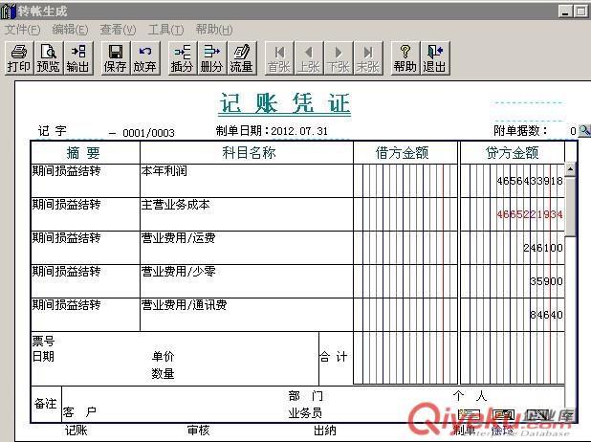Click the 记 字 voucher type label
This screenshot has height=442, width=591.
(x=53, y=131)
